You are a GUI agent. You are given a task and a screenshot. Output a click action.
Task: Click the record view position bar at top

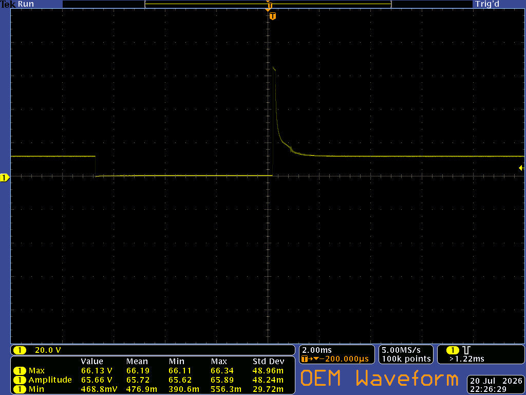click(268, 4)
